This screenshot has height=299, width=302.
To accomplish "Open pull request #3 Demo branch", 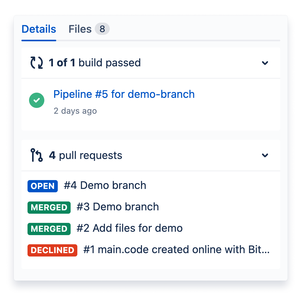I will 118,207.
